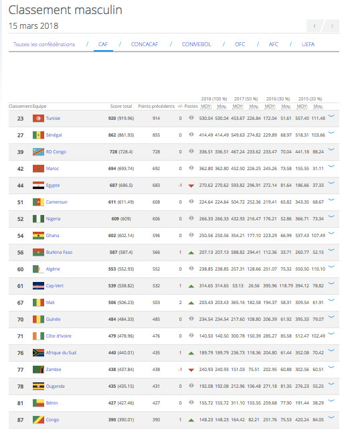Expand the Maroc row details chevron
This screenshot has width=344, height=430.
point(331,166)
